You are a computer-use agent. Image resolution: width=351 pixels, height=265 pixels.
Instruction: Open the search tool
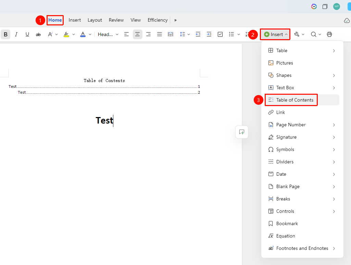tap(314, 34)
